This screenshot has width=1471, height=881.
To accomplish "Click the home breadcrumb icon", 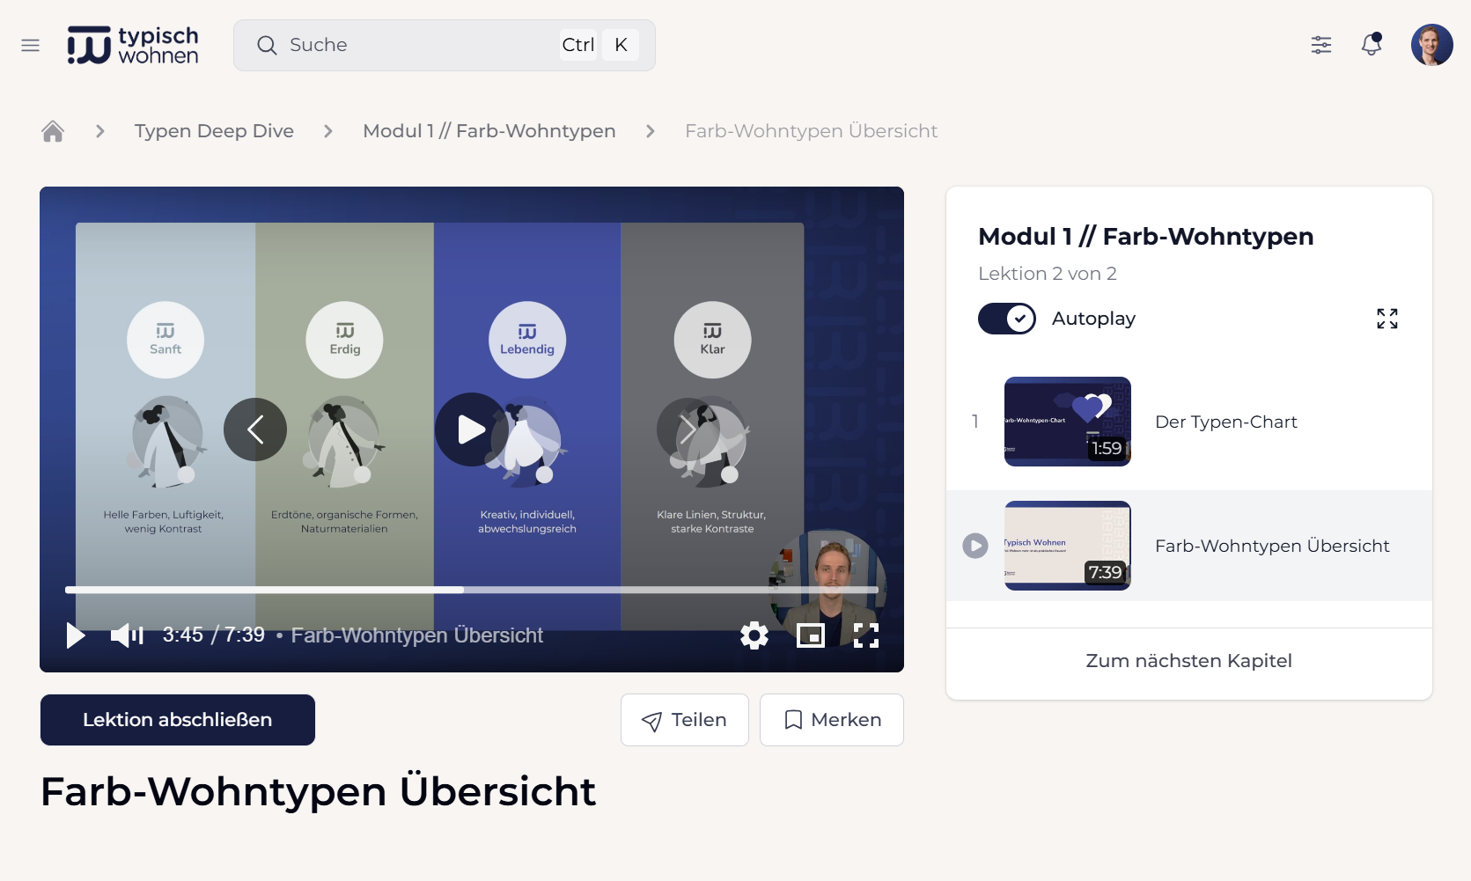I will (x=53, y=131).
